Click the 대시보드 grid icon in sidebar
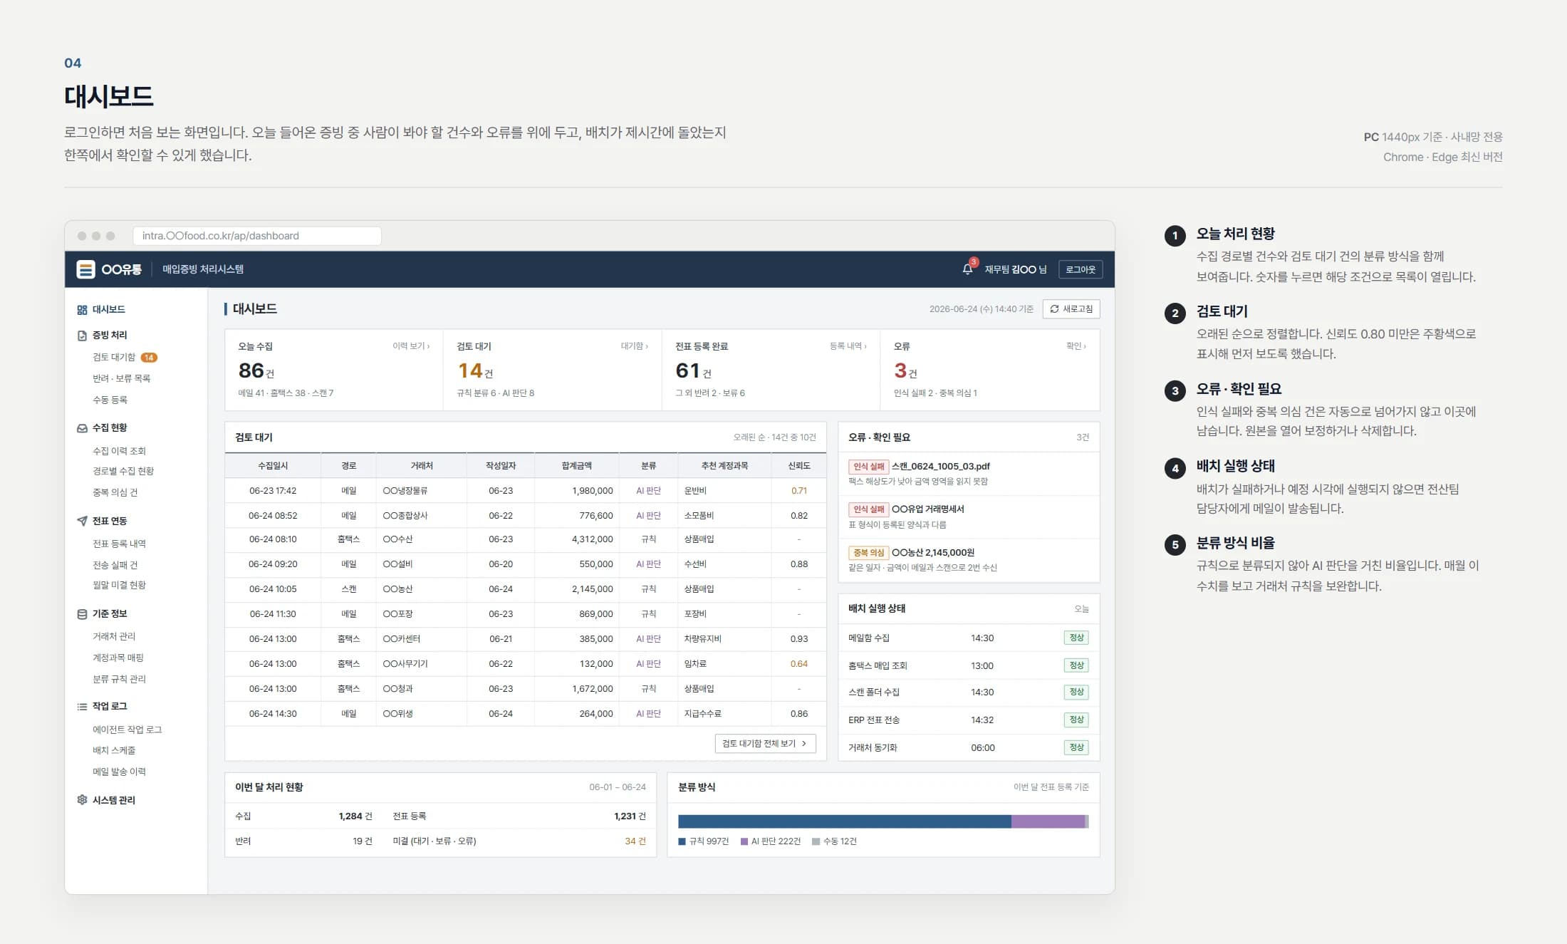The image size is (1567, 944). pos(82,310)
